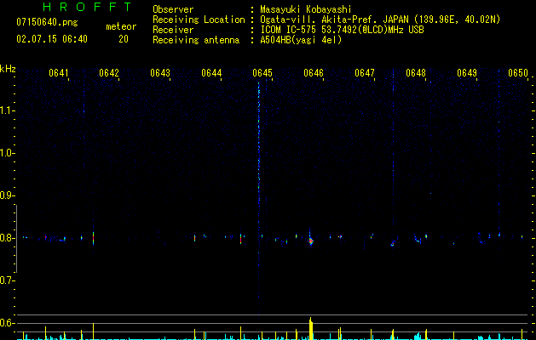Select the ICOM IC-575 receiver text
The height and width of the screenshot is (340, 536).
coord(342,30)
